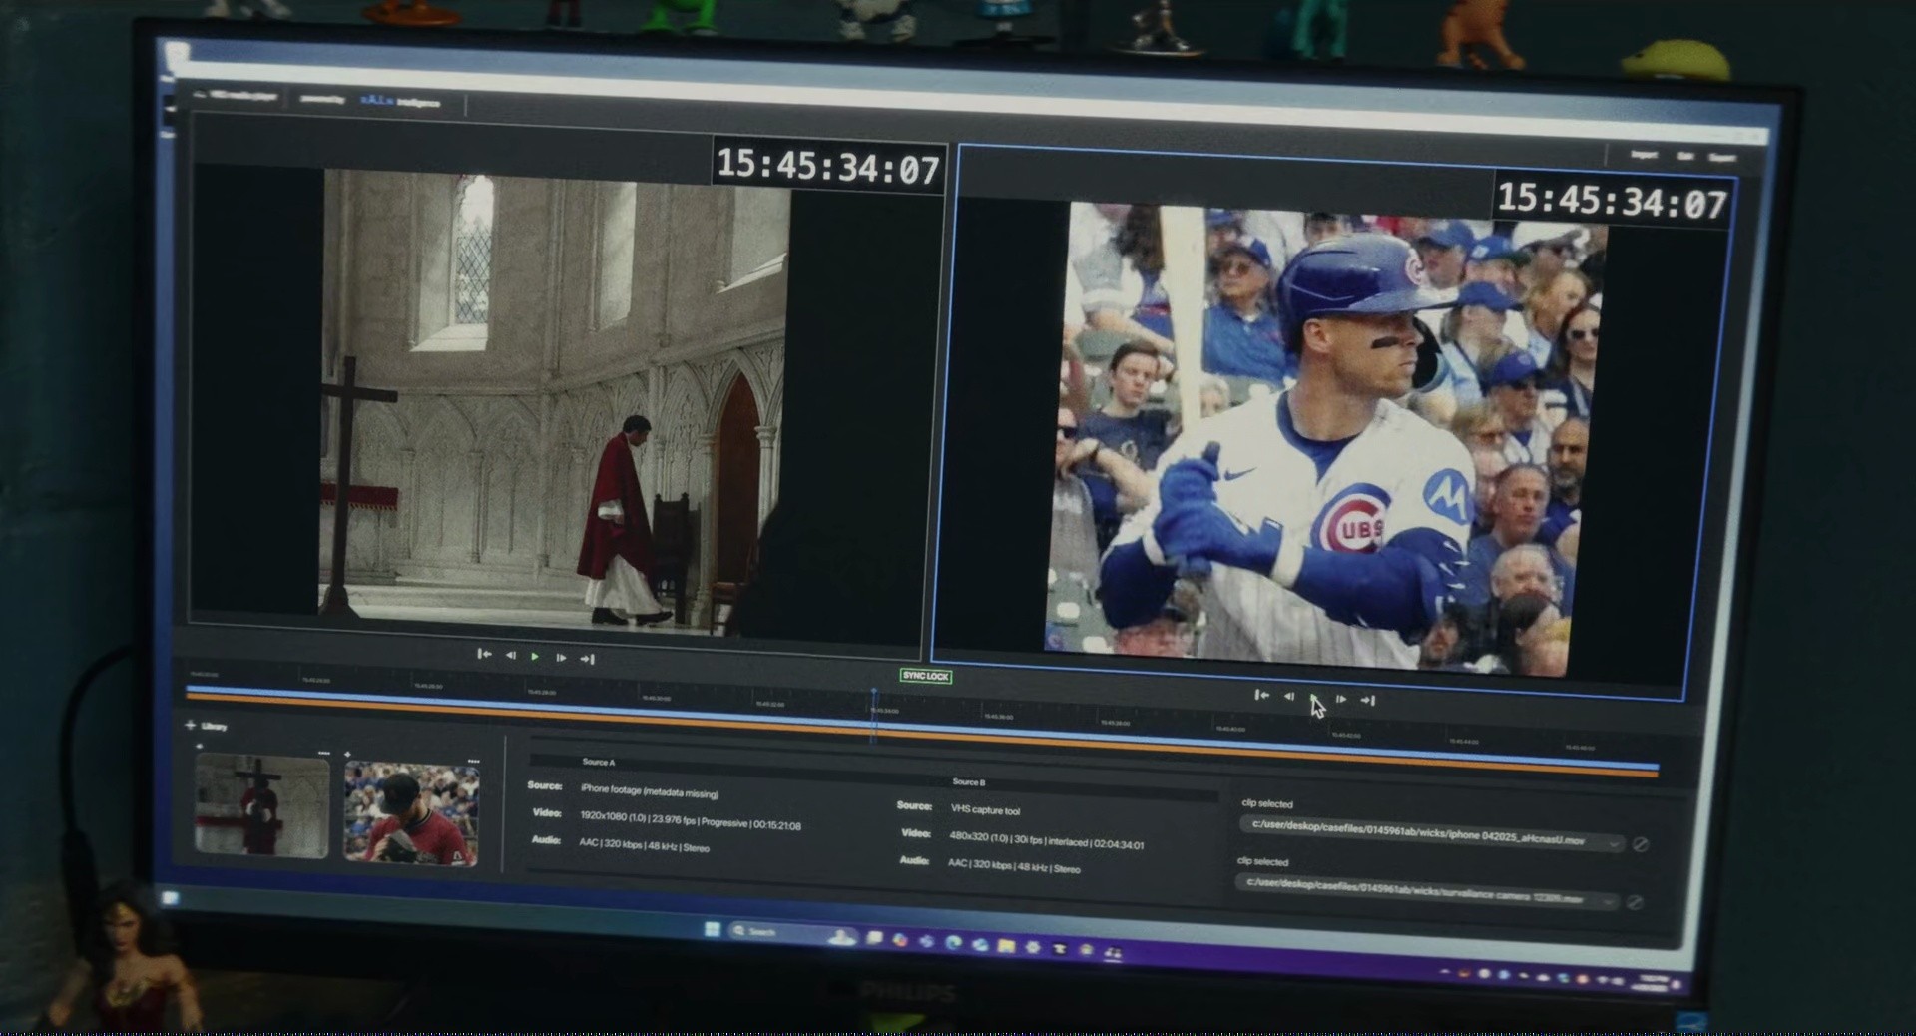Viewport: 1916px width, 1036px height.
Task: Open the Windows Start menu
Action: tap(712, 929)
